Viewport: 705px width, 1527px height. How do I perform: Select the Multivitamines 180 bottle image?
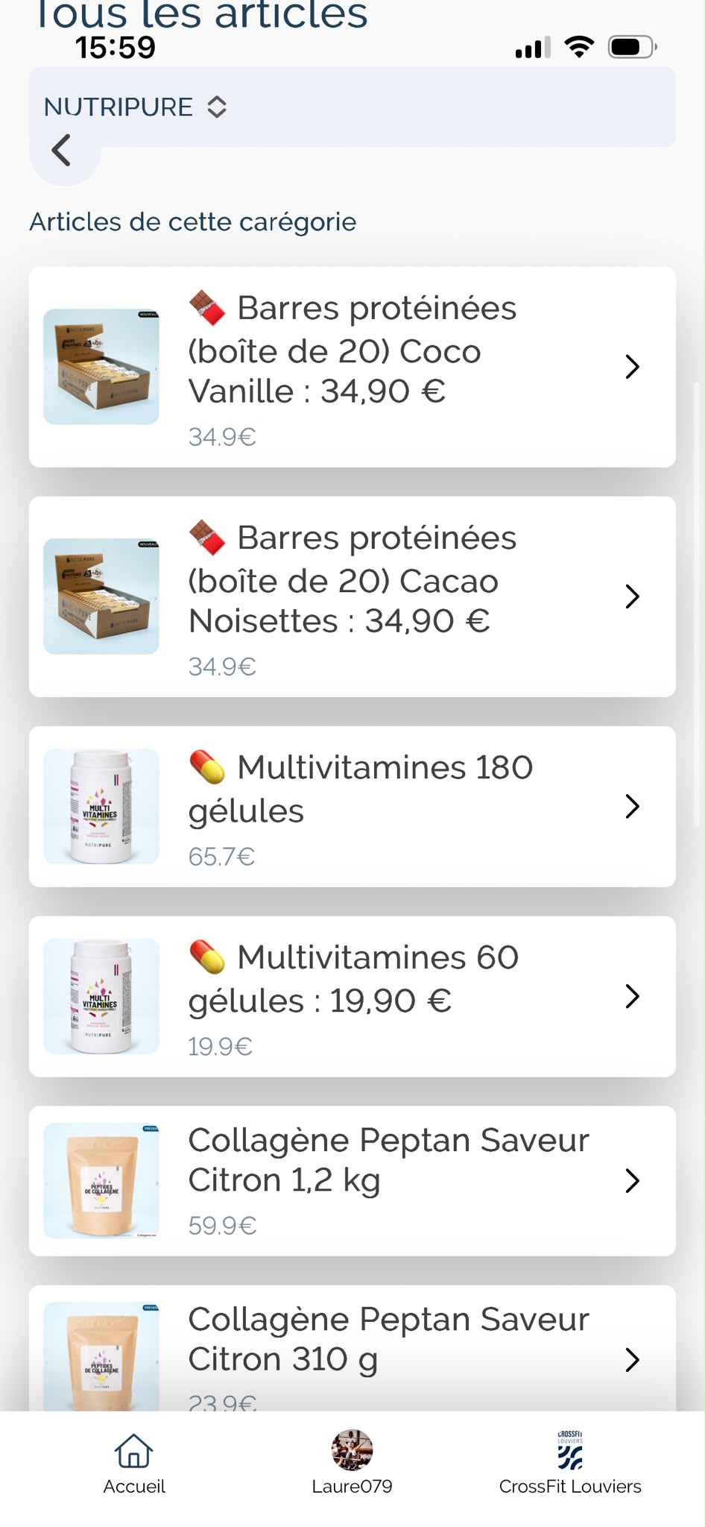(101, 806)
